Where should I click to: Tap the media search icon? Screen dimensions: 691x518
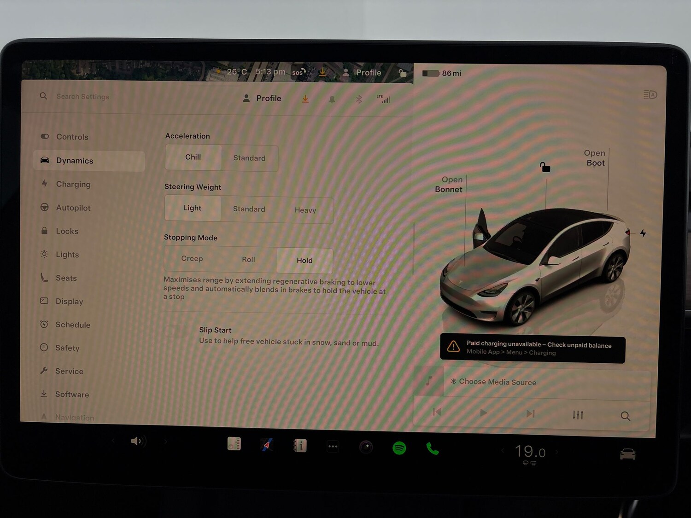pyautogui.click(x=625, y=416)
